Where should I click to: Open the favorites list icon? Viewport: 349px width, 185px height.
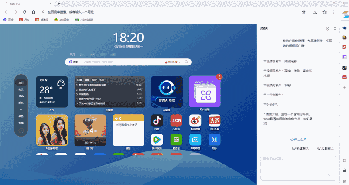coord(325,12)
